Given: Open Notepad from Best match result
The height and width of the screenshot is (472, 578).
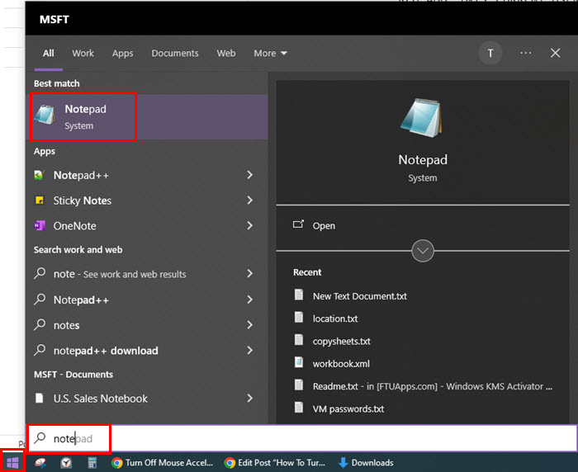Looking at the screenshot, I should tap(83, 116).
